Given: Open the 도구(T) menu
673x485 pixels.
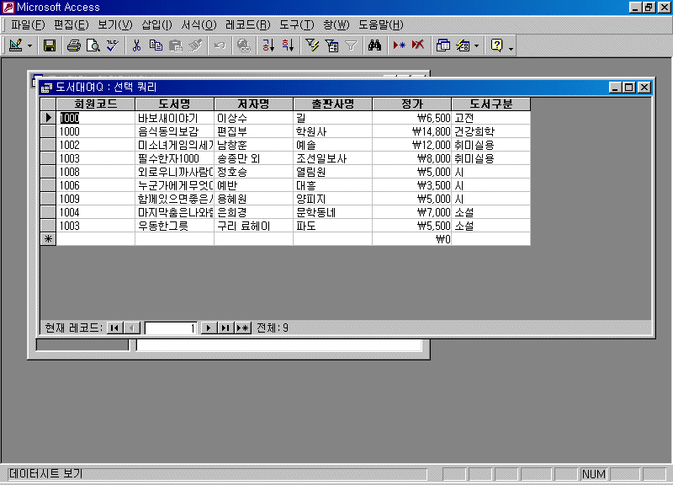Looking at the screenshot, I should [297, 25].
